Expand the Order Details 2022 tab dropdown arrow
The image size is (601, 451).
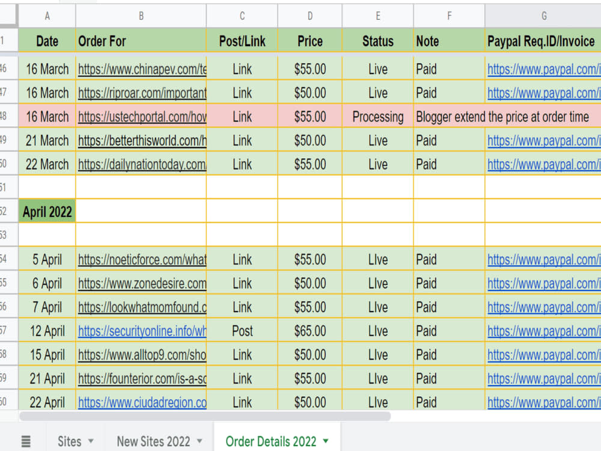pyautogui.click(x=326, y=441)
